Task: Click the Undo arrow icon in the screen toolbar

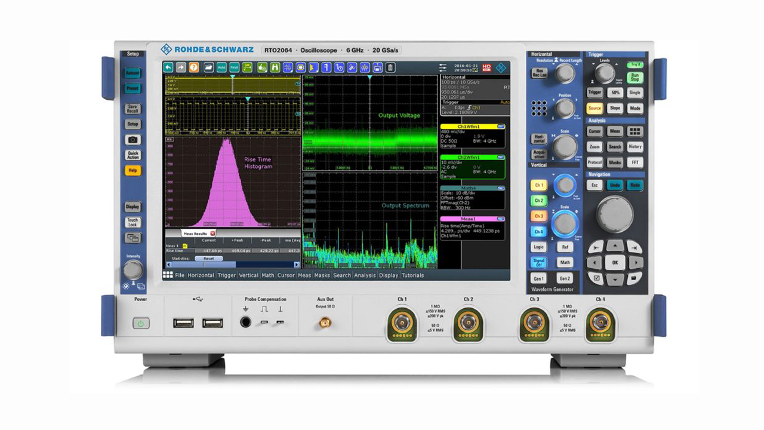Action: (168, 68)
